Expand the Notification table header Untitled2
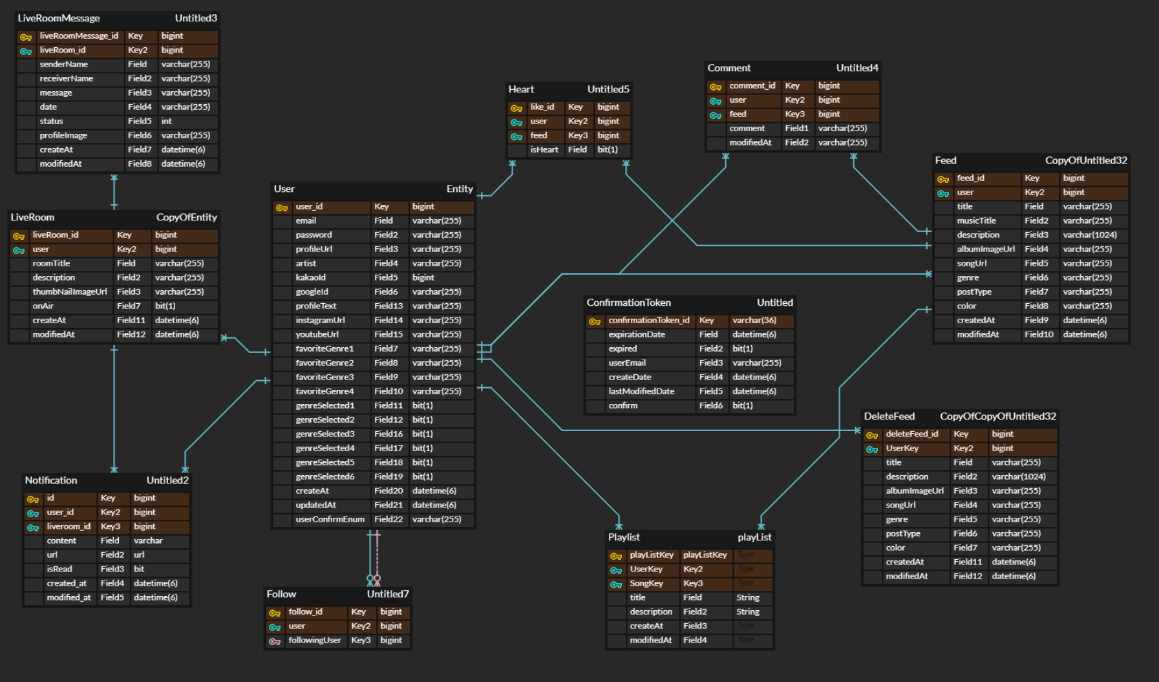The width and height of the screenshot is (1159, 682). point(167,480)
